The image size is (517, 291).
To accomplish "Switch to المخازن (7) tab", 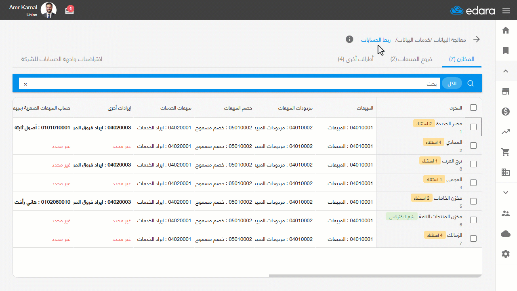I will (x=462, y=59).
